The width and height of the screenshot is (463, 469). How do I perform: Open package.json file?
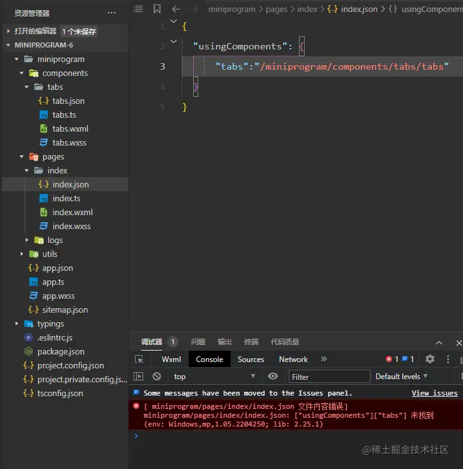coord(61,351)
